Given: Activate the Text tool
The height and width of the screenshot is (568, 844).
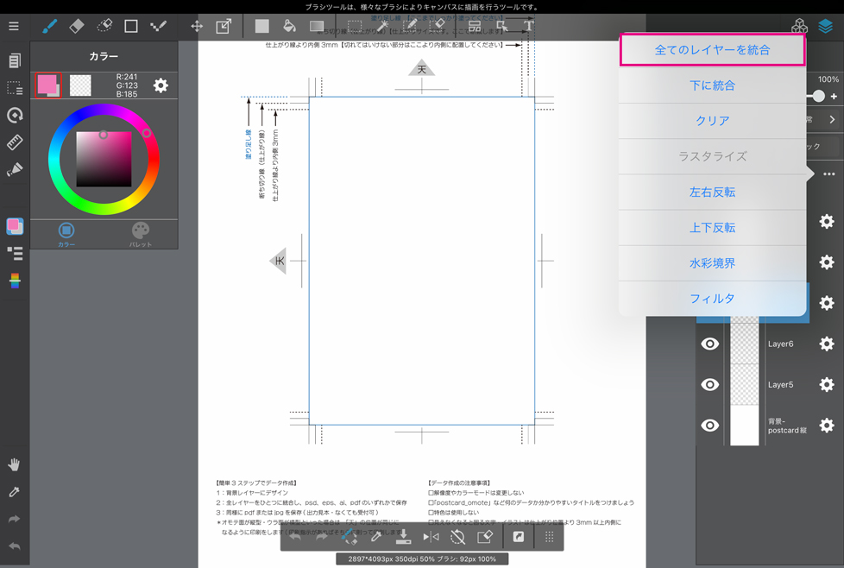Looking at the screenshot, I should pos(528,26).
